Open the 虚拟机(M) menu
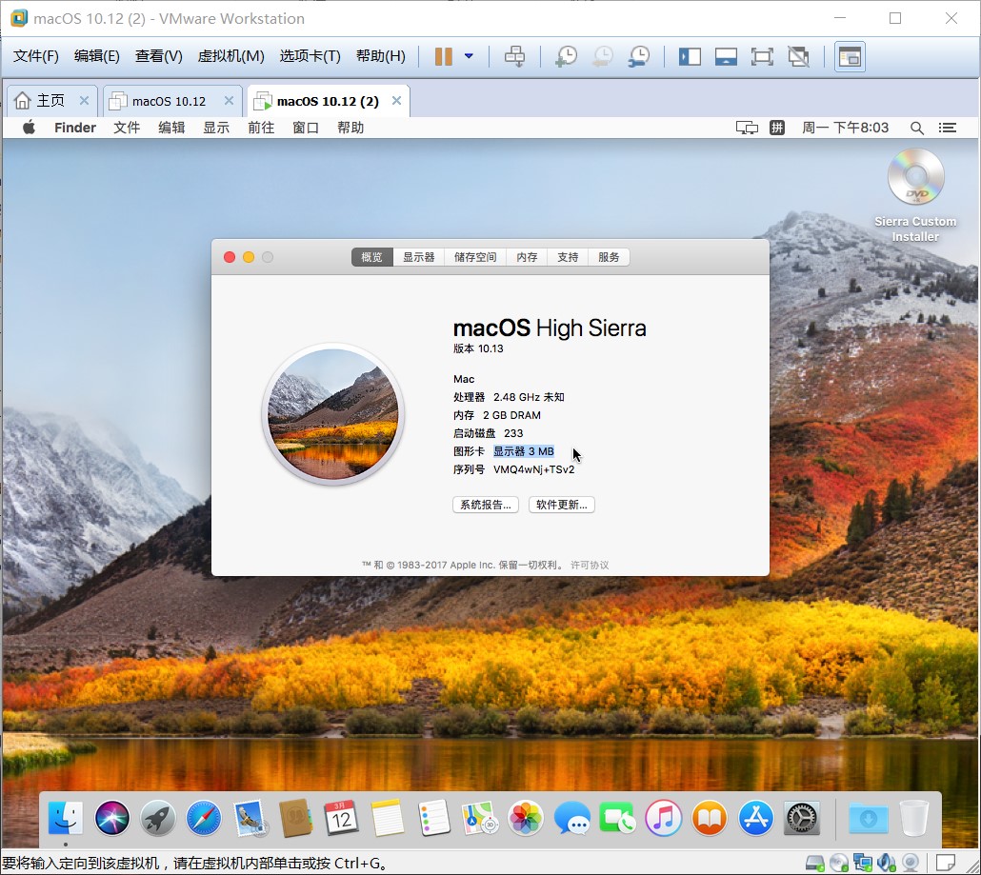Viewport: 981px width, 875px height. click(x=230, y=56)
